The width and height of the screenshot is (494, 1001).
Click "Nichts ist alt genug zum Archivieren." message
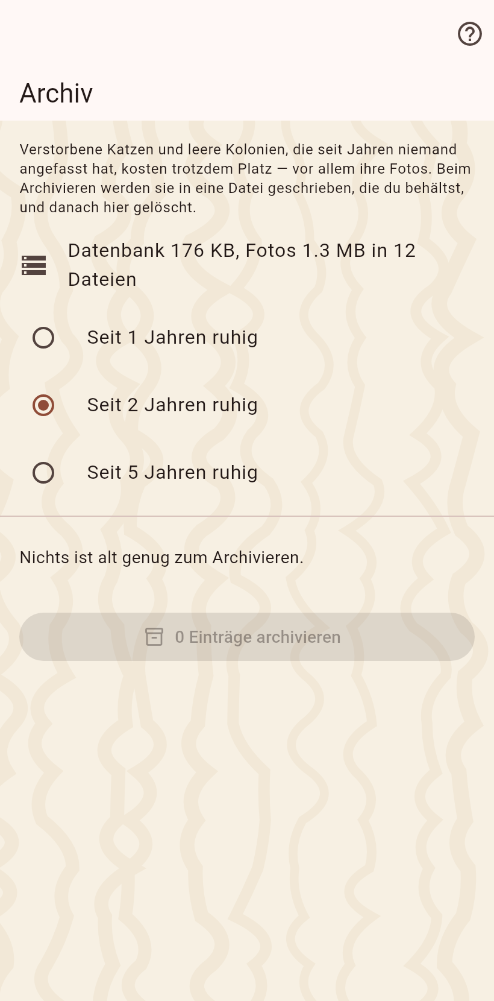coord(161,558)
